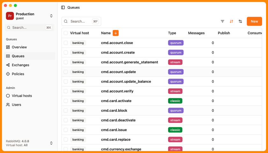
Task: Open Overview in the sidebar
Action: coord(30,47)
